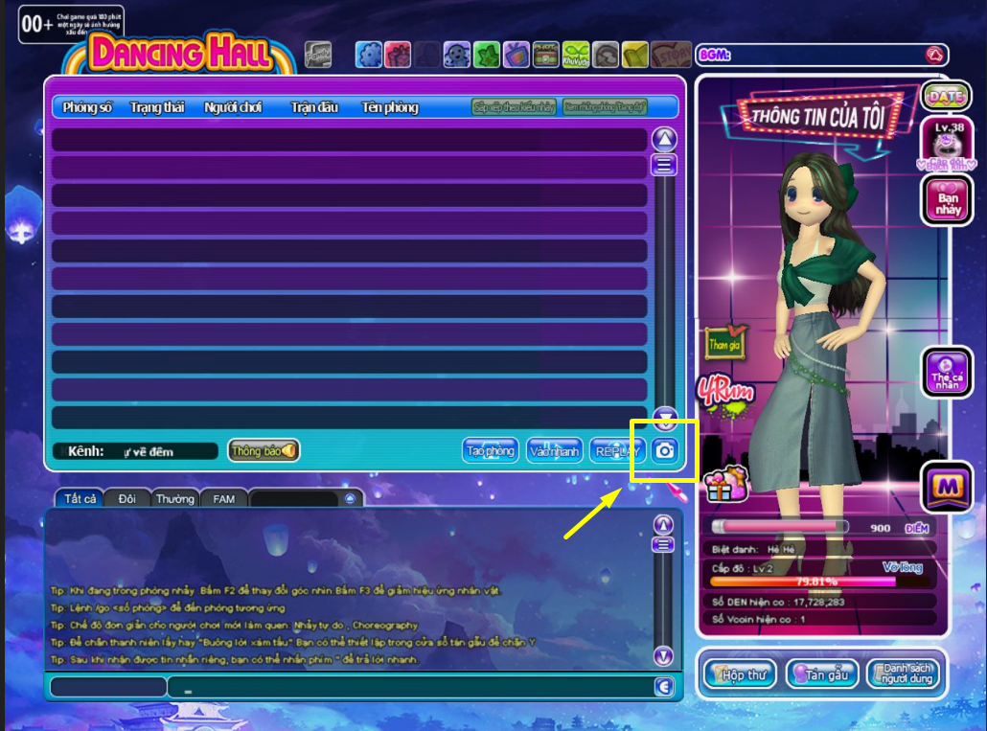Open the Photo album toolbar icon
Screen dimensions: 987x731
click(x=546, y=56)
